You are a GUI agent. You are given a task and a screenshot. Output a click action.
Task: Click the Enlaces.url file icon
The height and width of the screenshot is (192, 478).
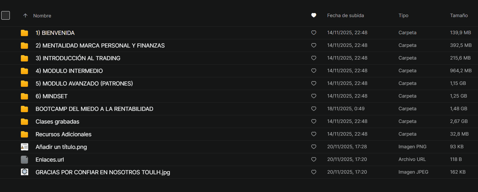tap(24, 160)
